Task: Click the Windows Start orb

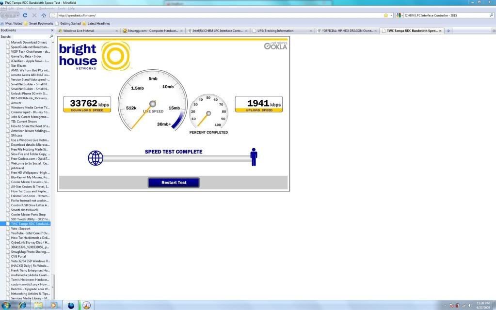Action: coord(6,305)
